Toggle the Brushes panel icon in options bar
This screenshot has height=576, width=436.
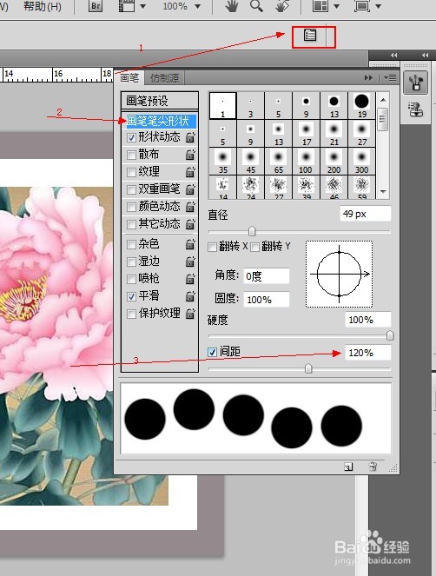click(310, 36)
